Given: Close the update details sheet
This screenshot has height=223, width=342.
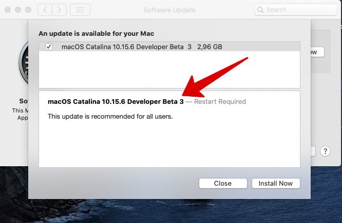Looking at the screenshot, I should click(223, 184).
